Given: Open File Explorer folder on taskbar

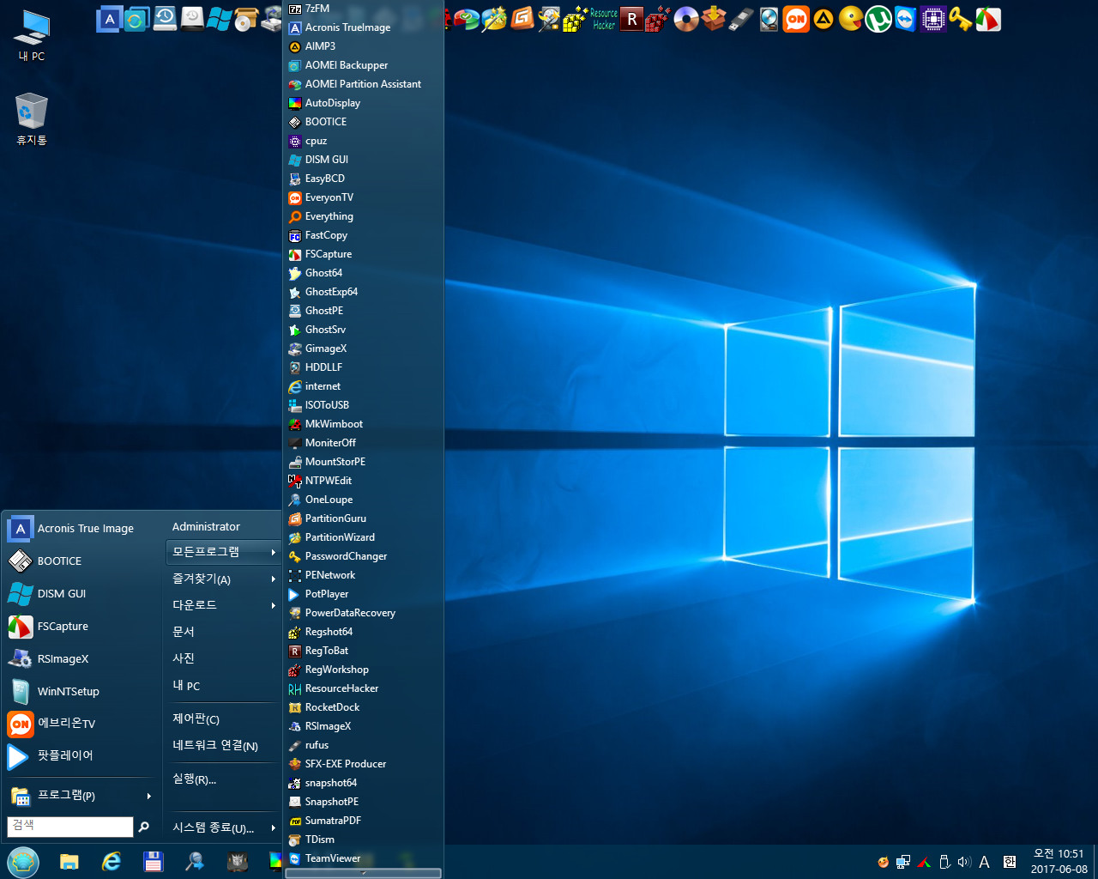Looking at the screenshot, I should tap(69, 862).
